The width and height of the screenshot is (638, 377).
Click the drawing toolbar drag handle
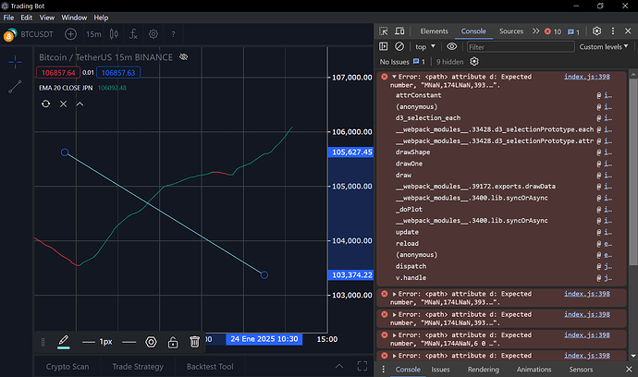(43, 343)
